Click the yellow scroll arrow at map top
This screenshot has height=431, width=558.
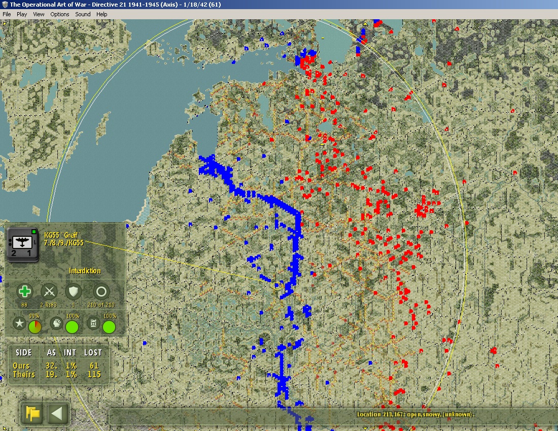click(365, 24)
